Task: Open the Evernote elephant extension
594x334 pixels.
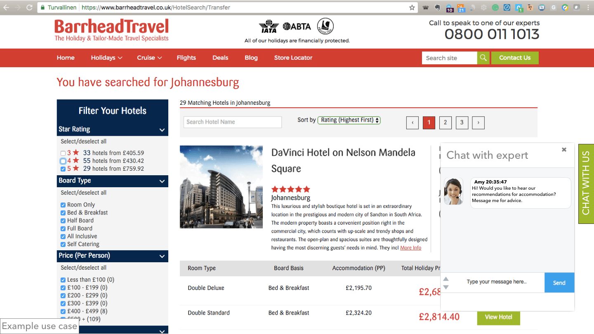Action: pyautogui.click(x=438, y=7)
